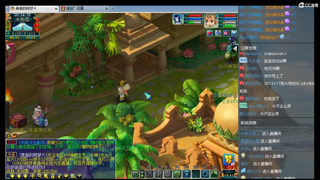Click the [植物的种子] item link

click(x=92, y=146)
